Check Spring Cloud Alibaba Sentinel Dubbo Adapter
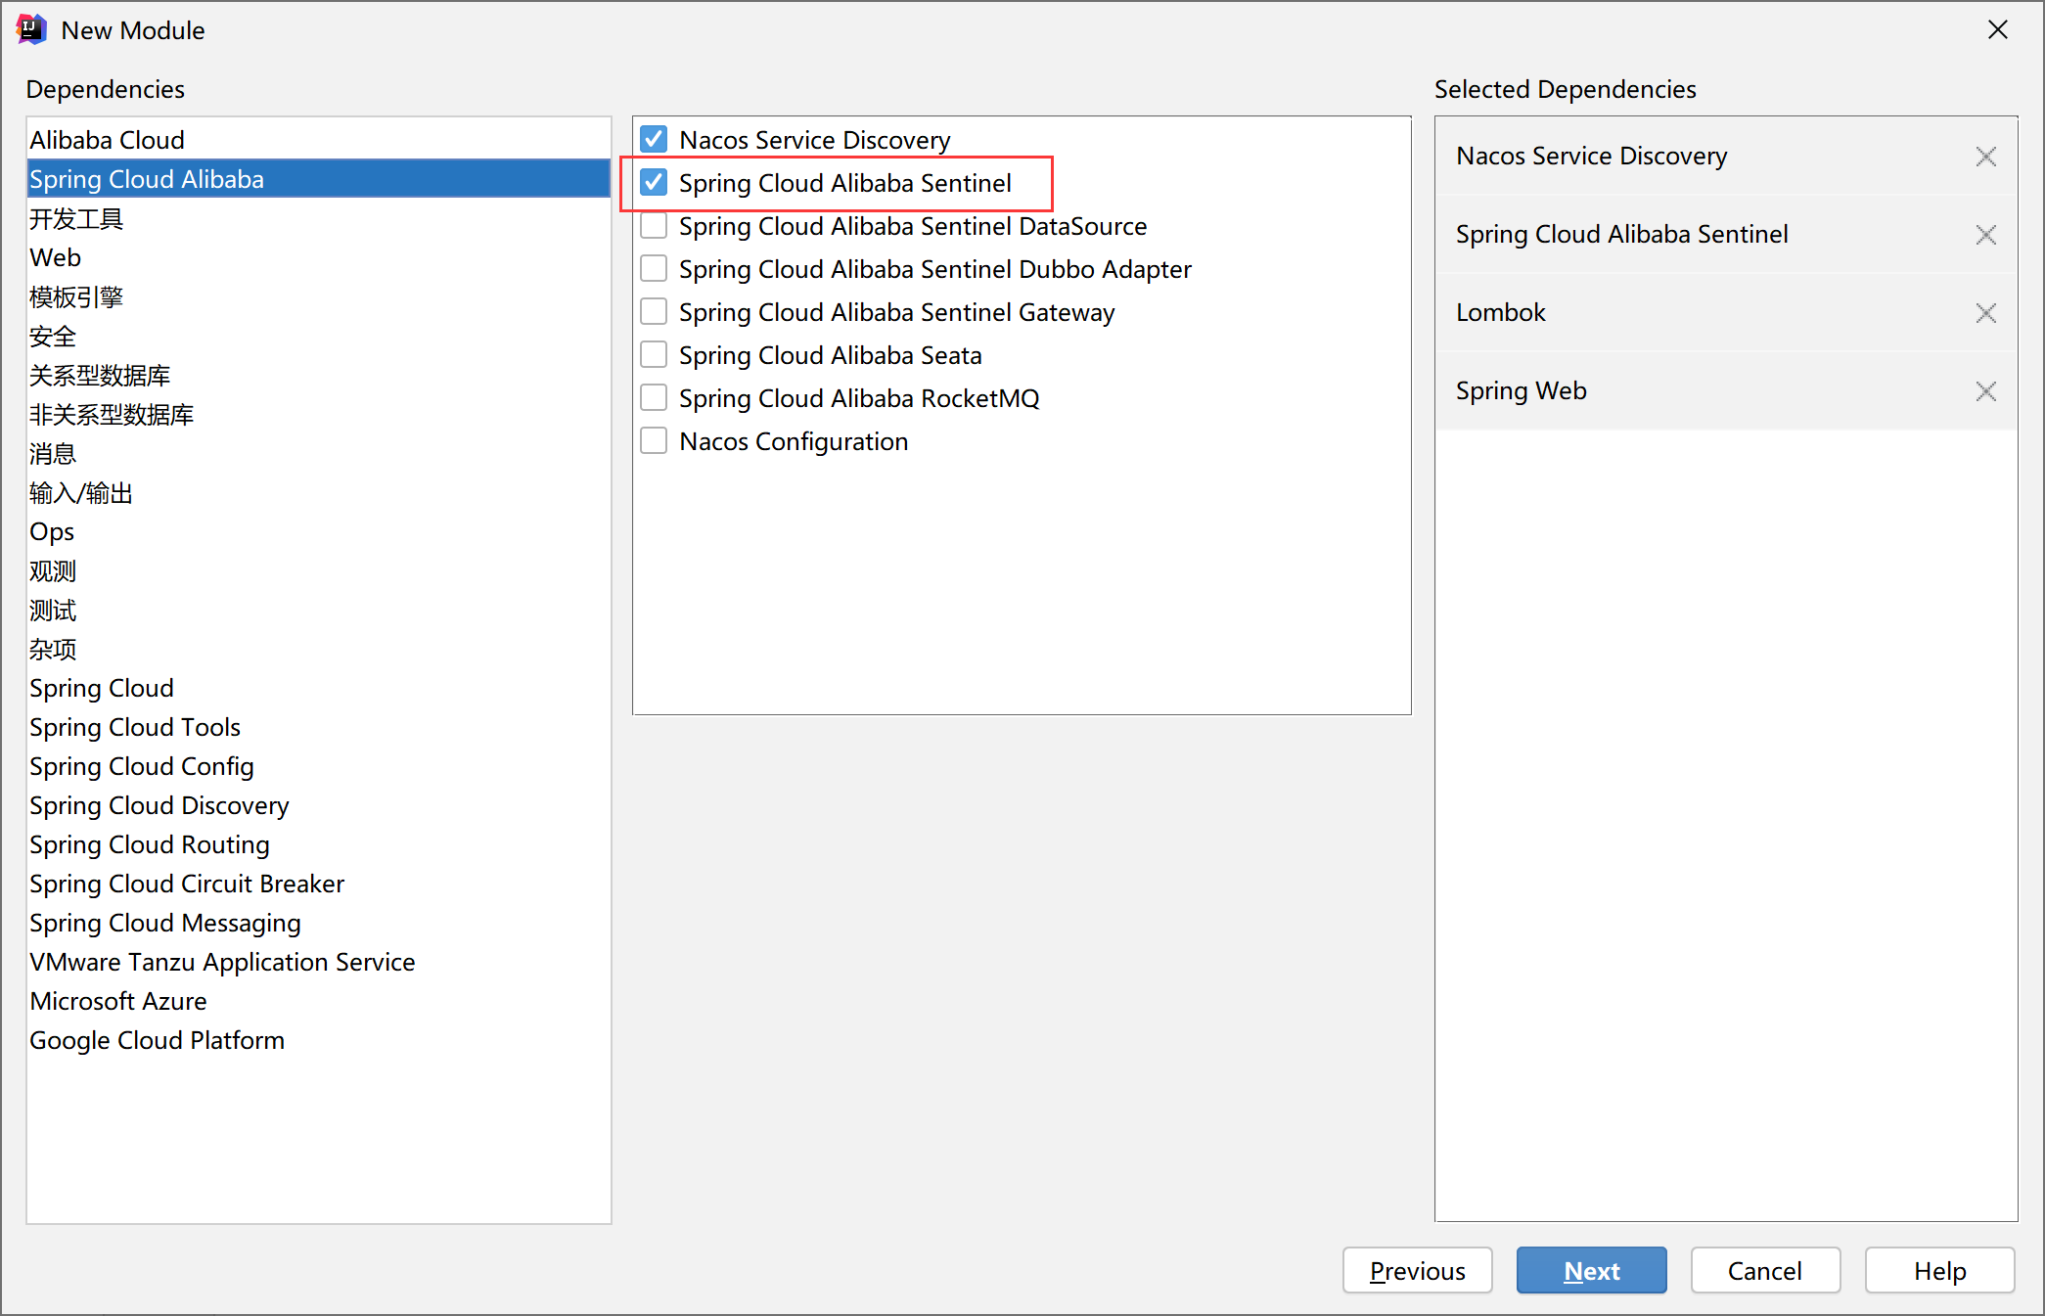Image resolution: width=2045 pixels, height=1316 pixels. coord(654,269)
